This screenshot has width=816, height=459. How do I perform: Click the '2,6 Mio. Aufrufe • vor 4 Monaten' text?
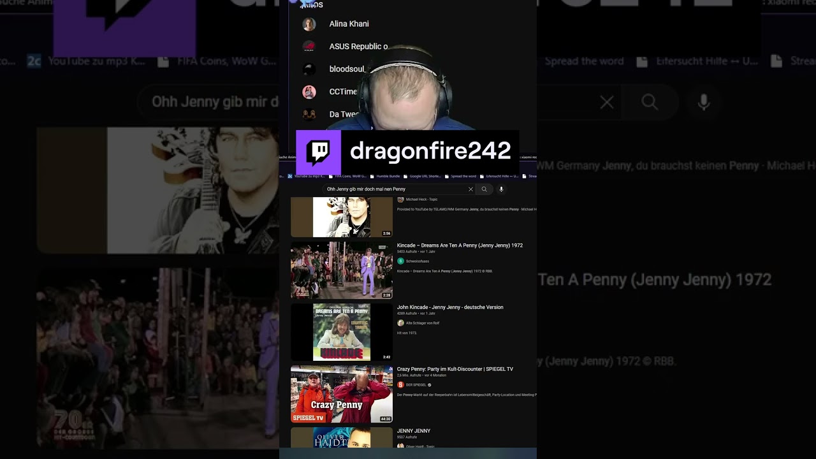pyautogui.click(x=421, y=375)
